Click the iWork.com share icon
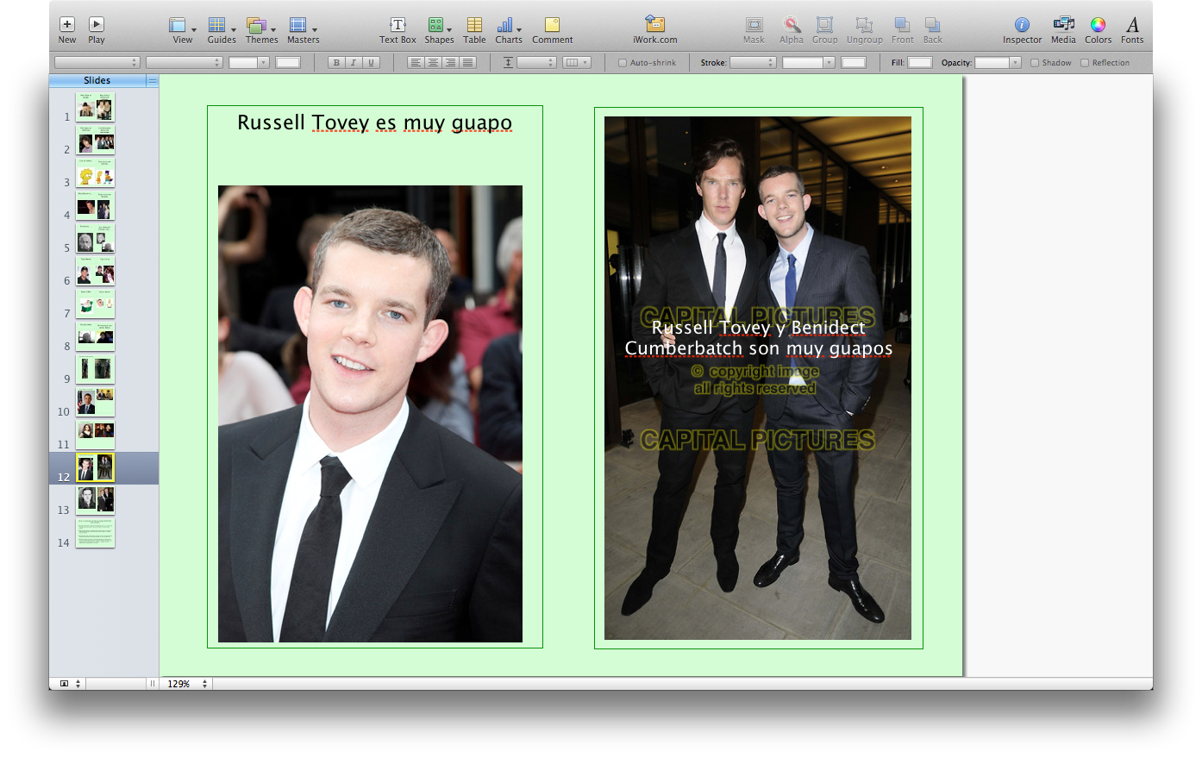1202x758 pixels. (x=654, y=25)
